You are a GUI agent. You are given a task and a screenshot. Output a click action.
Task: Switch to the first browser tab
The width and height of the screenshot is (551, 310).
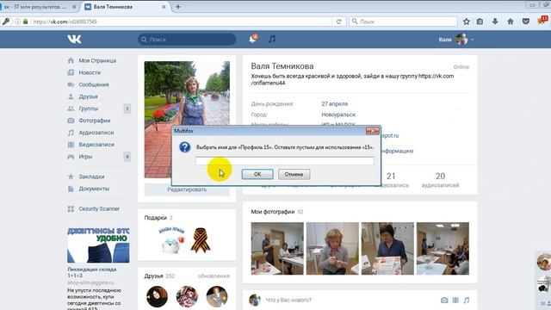coord(38,7)
